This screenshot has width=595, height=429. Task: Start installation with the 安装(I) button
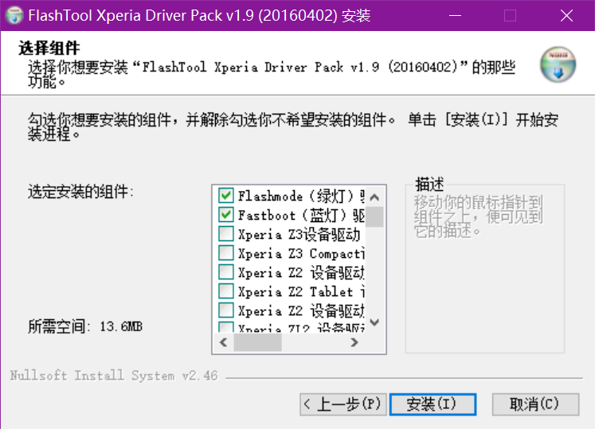pos(433,404)
